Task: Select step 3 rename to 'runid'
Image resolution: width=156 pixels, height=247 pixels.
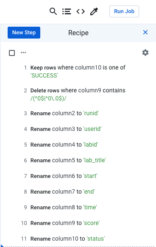Action: pyautogui.click(x=78, y=113)
